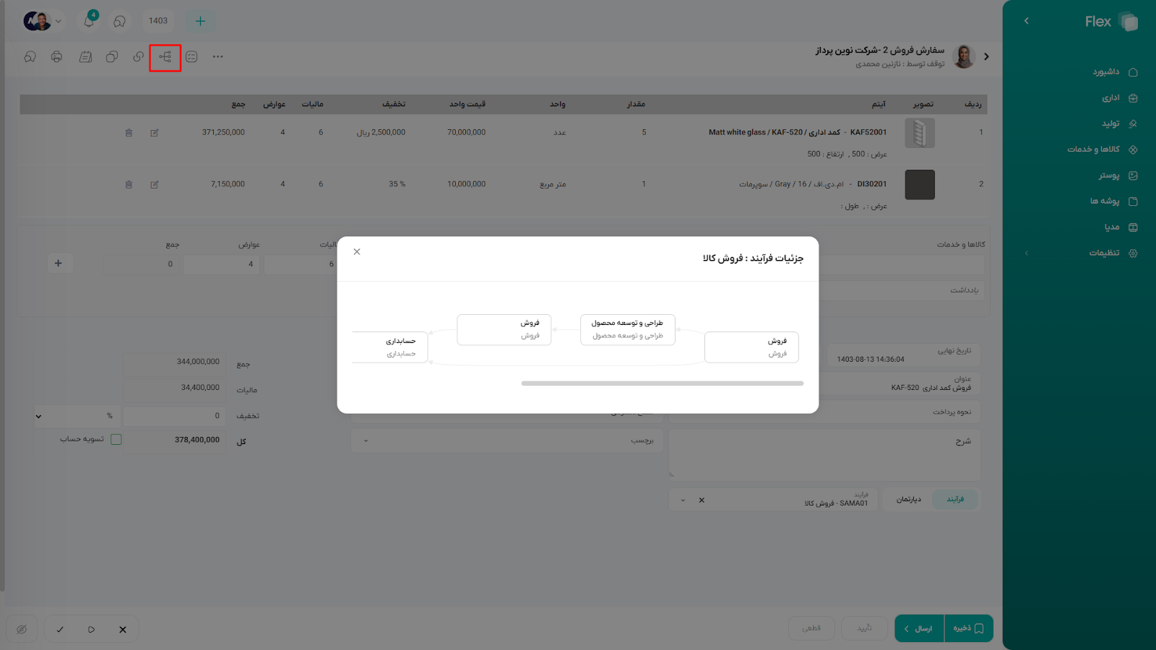Open the user avatar dropdown chevron

pos(59,21)
